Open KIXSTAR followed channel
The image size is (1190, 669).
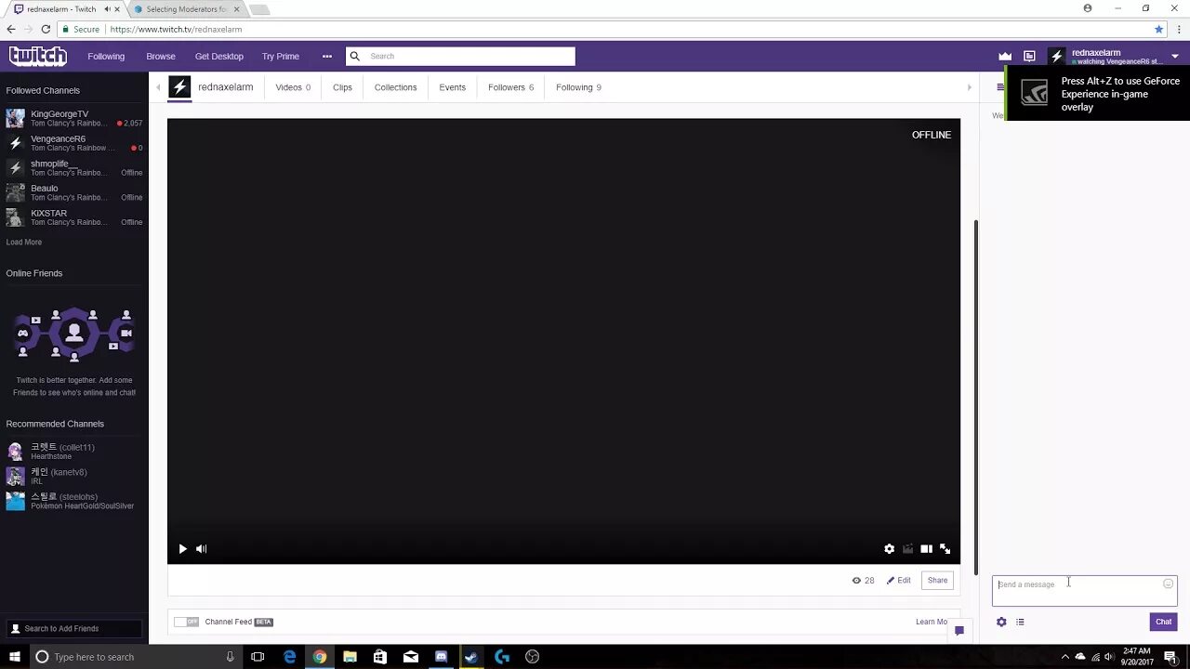73,217
